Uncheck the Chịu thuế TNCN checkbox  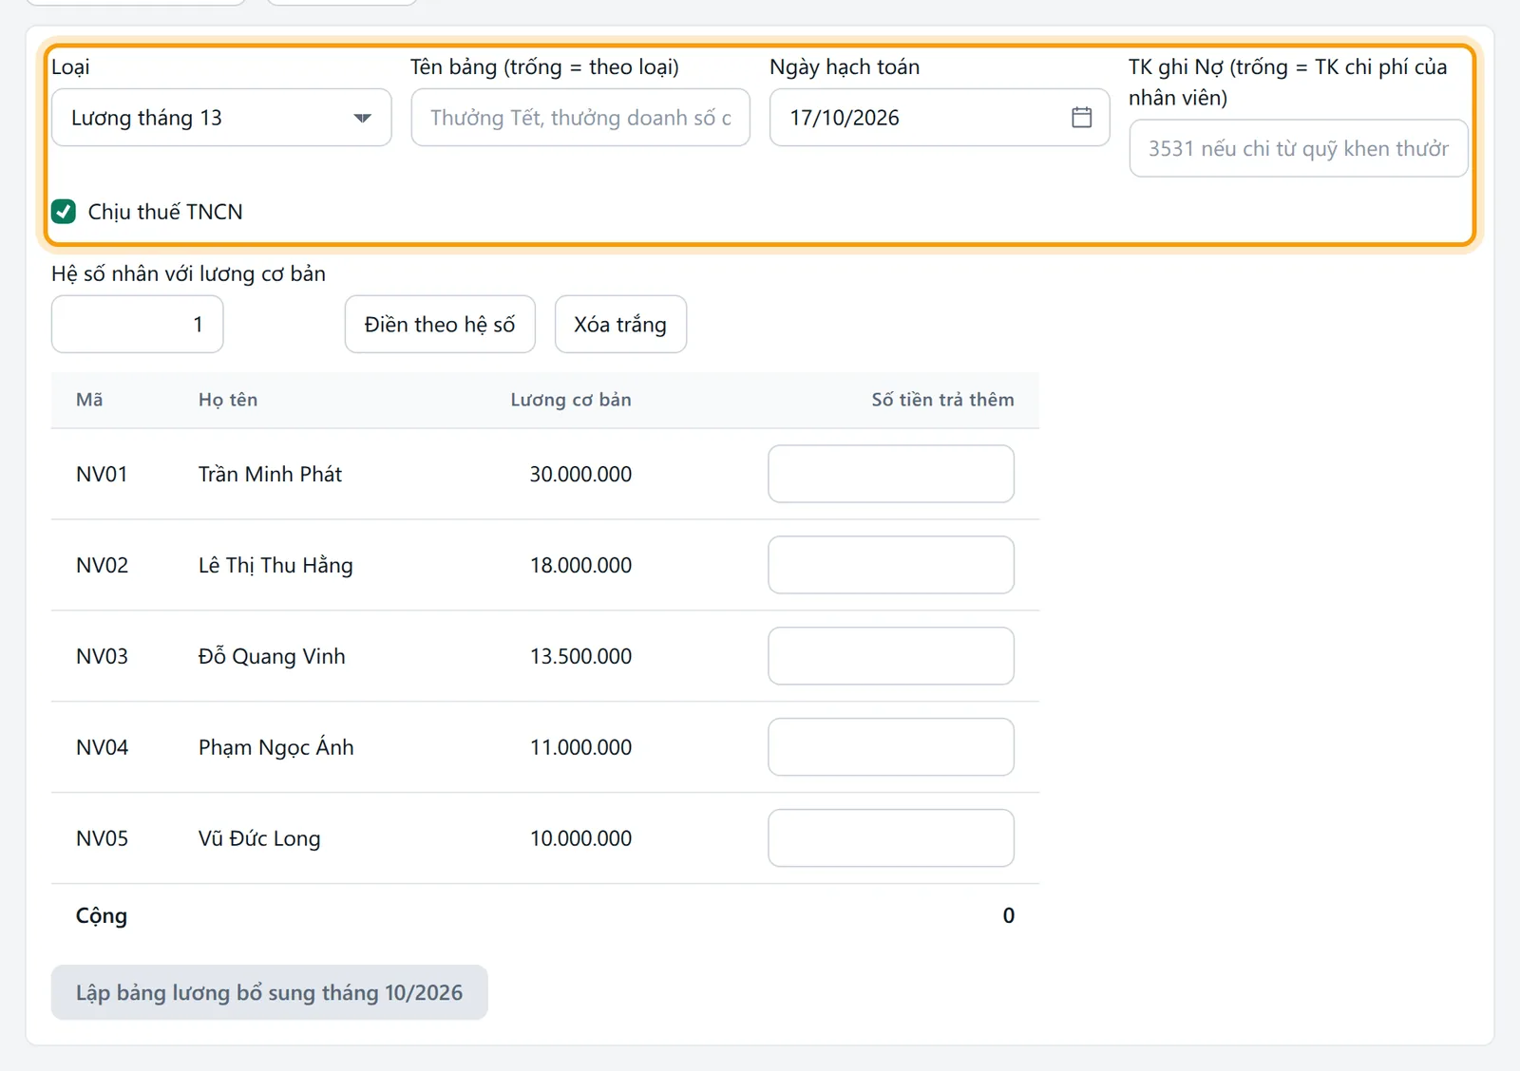(x=64, y=212)
